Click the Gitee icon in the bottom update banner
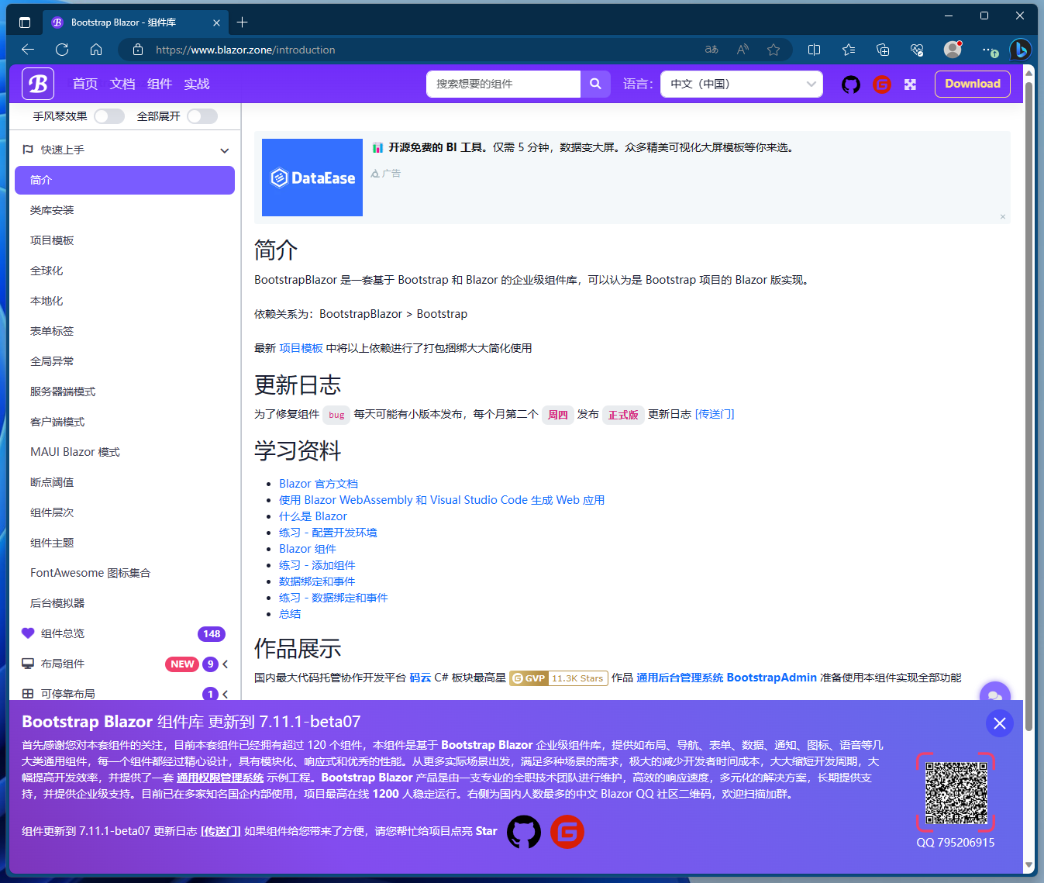Image resolution: width=1044 pixels, height=883 pixels. (x=567, y=831)
